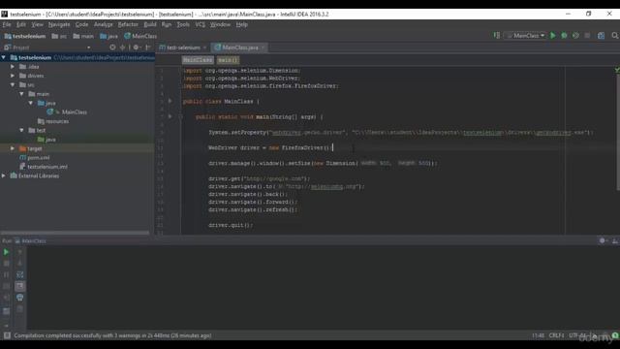This screenshot has height=349, width=620.
Task: Open Run panel settings gear
Action: coord(603,240)
